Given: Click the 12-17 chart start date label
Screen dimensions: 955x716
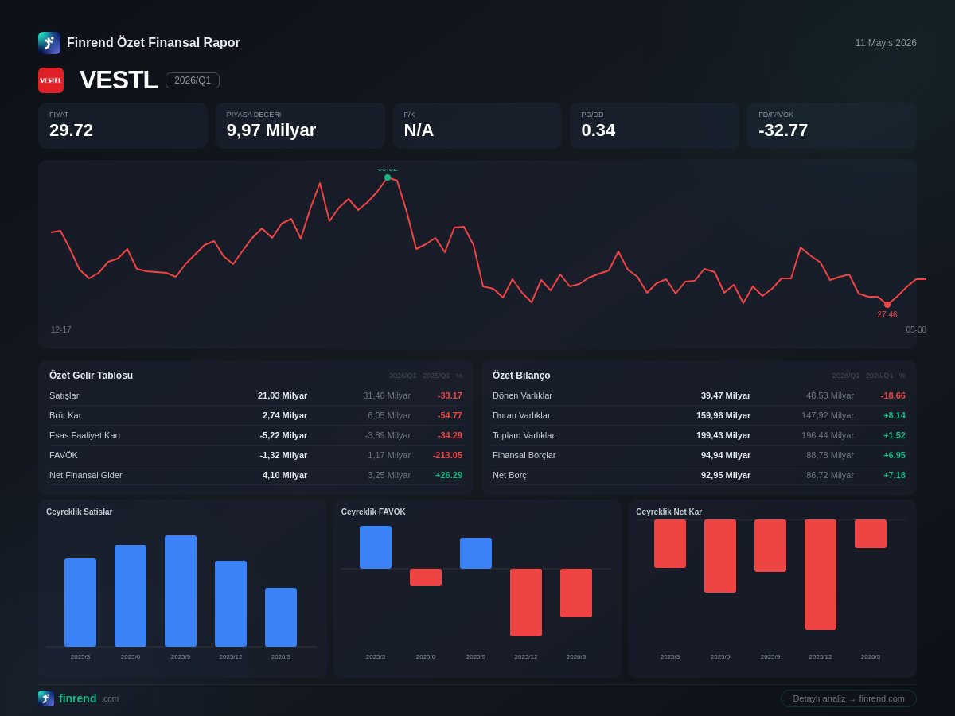Looking at the screenshot, I should point(61,329).
